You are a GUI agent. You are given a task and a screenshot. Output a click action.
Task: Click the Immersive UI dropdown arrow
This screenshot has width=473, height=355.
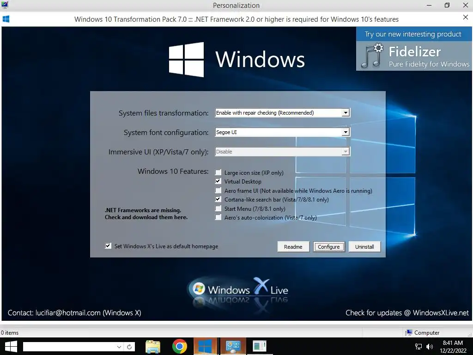coord(346,151)
